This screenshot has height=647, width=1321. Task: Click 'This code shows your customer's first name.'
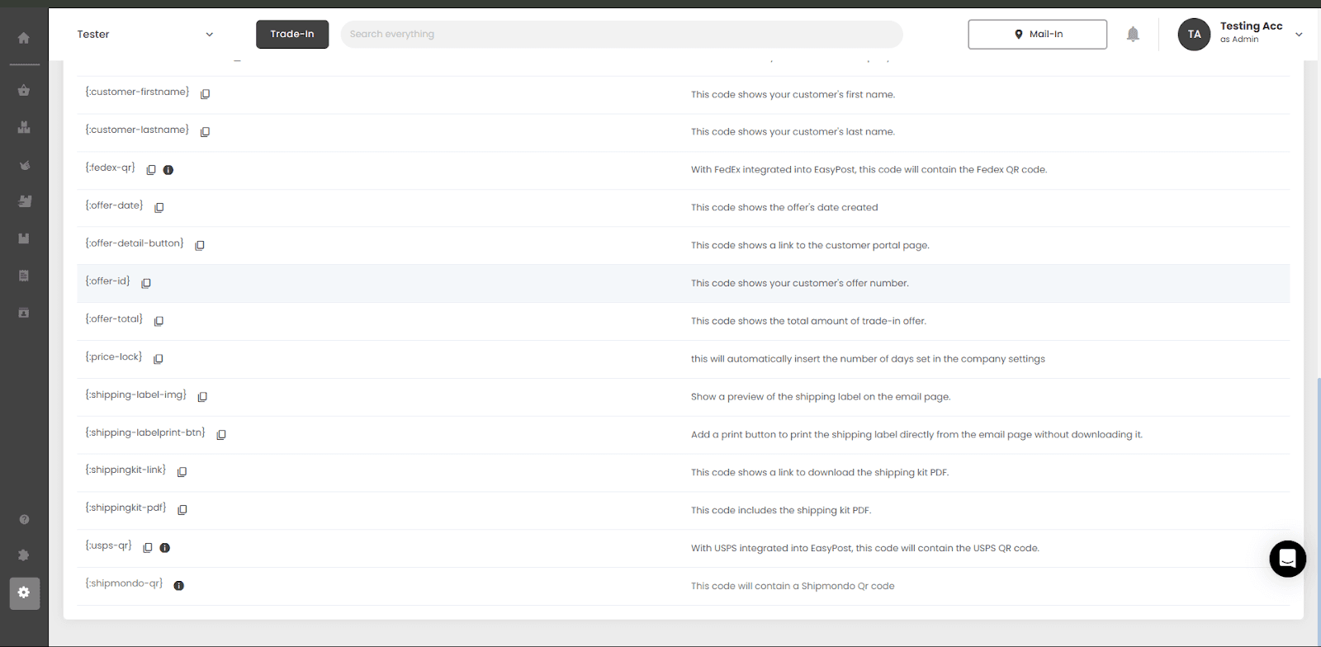tap(793, 95)
